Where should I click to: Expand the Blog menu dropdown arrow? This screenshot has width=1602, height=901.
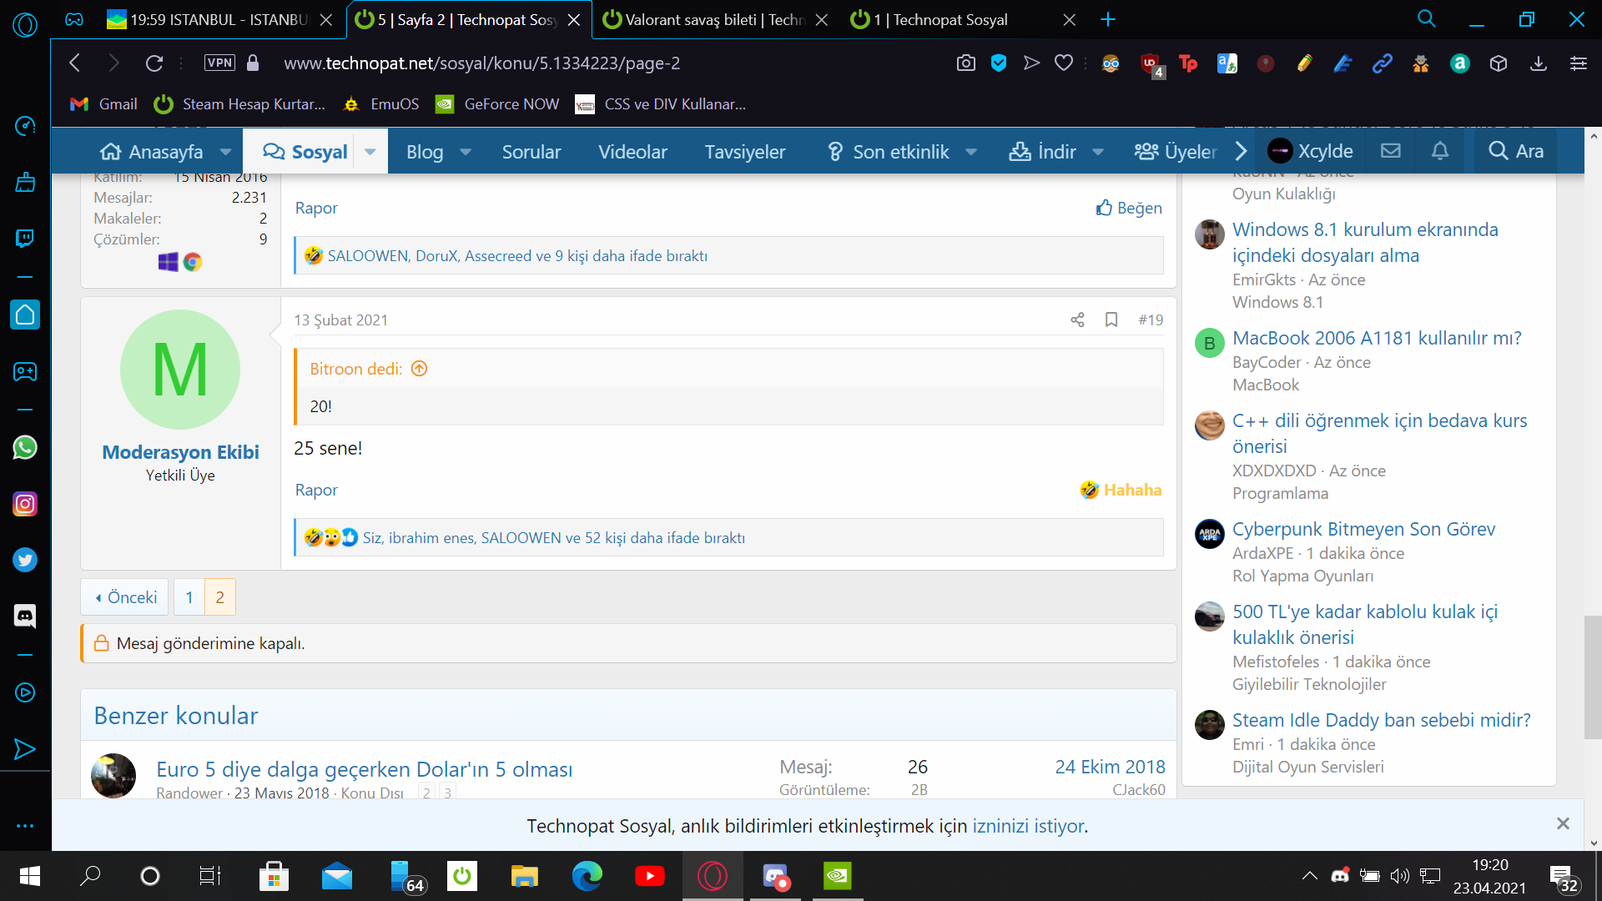466,152
